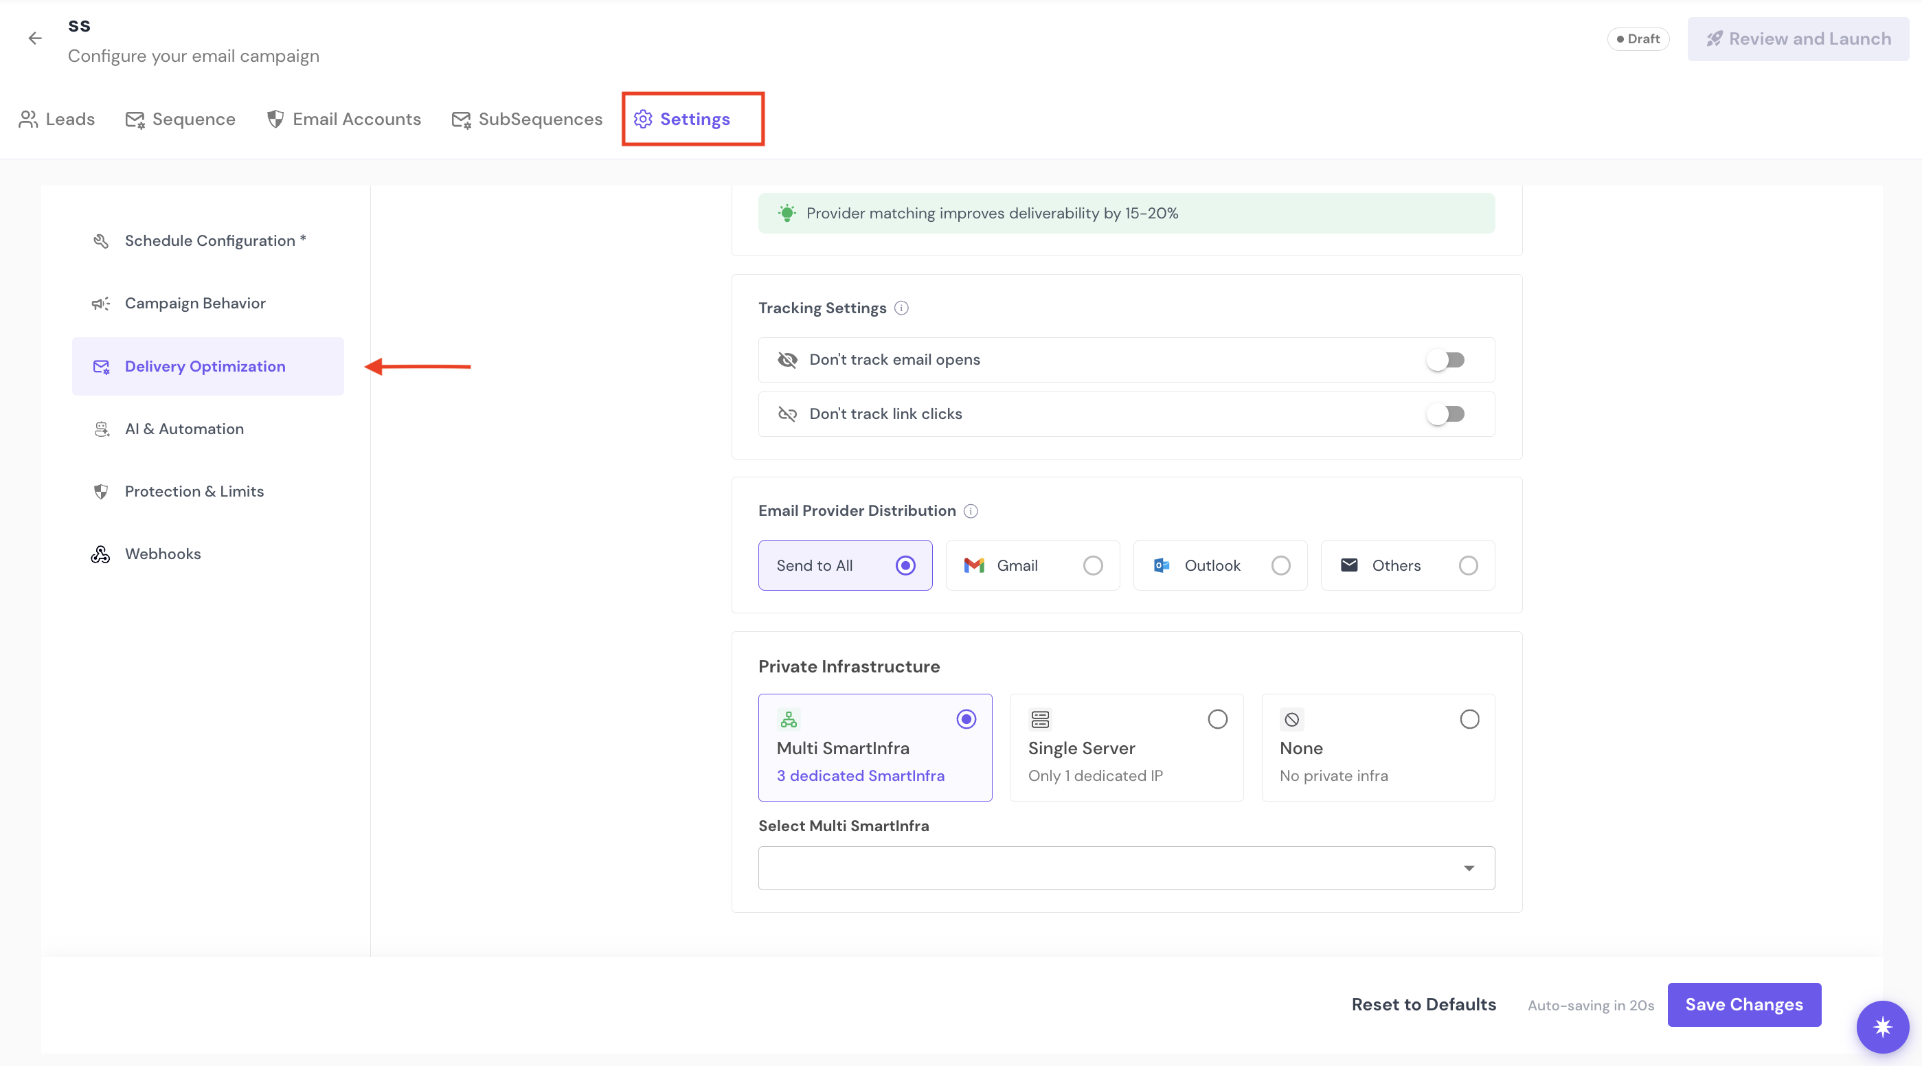Screen dimensions: 1922x1066
Task: Open the Leads tab
Action: coord(57,120)
